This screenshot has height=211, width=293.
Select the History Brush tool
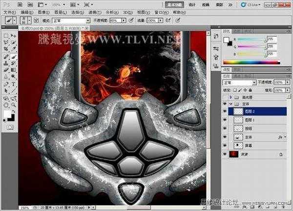pos(13,63)
